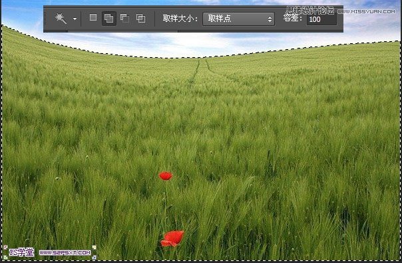Open the tool preset picker arrow
This screenshot has height=263, width=402.
pyautogui.click(x=75, y=19)
